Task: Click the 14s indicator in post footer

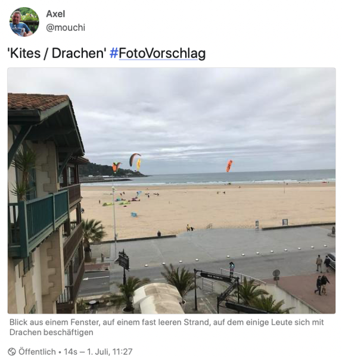Action: point(70,351)
